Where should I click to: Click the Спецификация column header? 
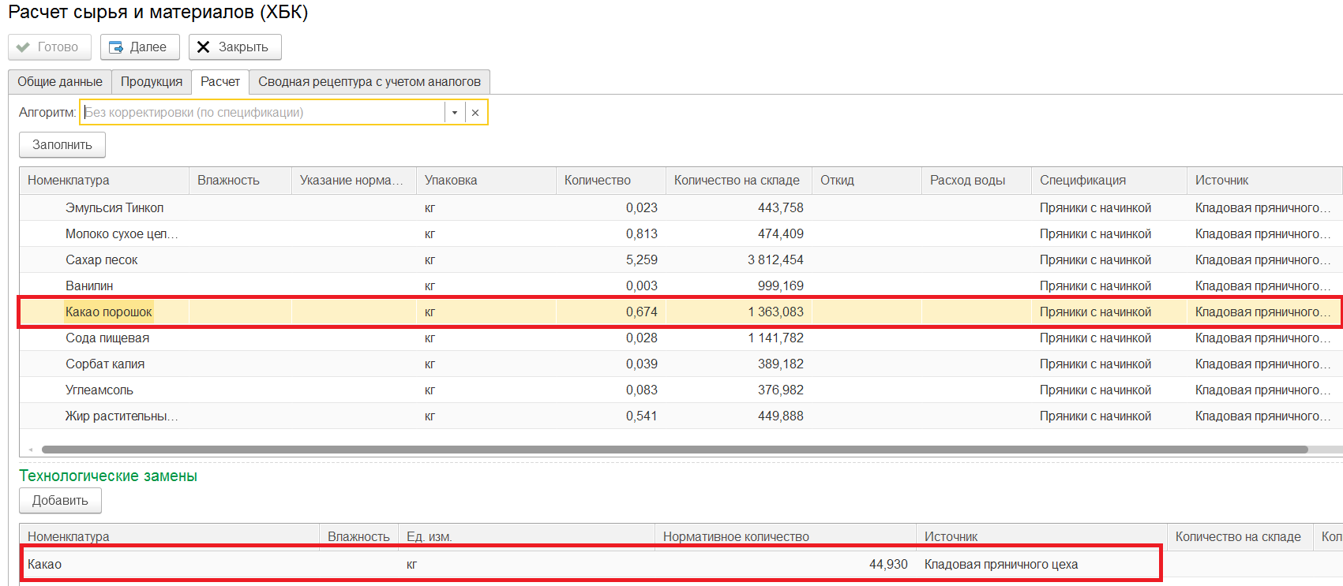click(x=1109, y=181)
